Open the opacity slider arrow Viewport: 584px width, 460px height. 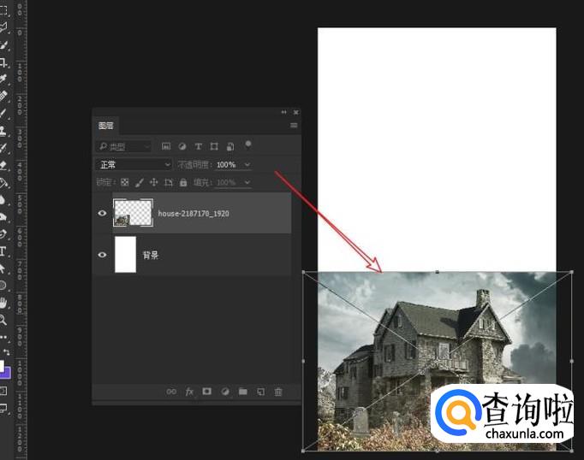click(x=247, y=164)
